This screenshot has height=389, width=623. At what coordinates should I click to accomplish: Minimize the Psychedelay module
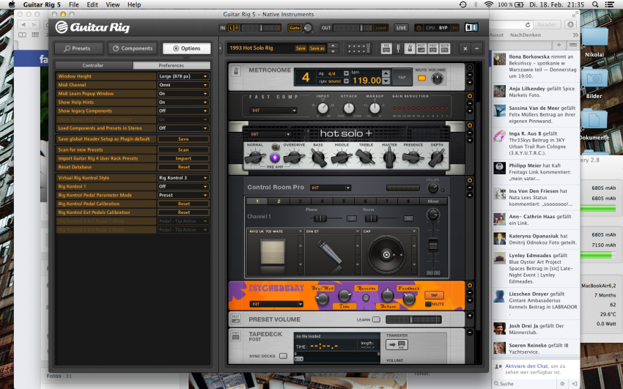click(470, 292)
